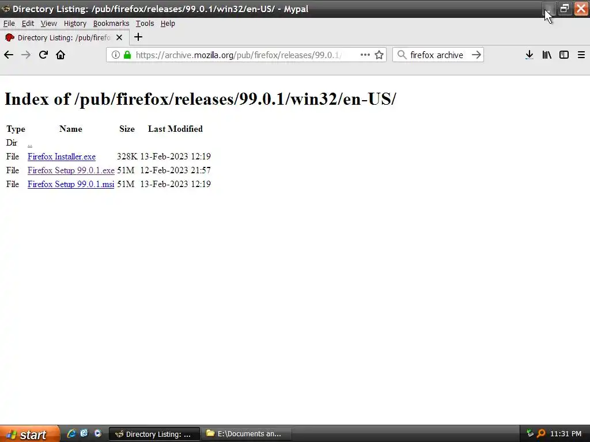The height and width of the screenshot is (442, 590).
Task: Click the 'firefox archive' search field
Action: [x=437, y=55]
